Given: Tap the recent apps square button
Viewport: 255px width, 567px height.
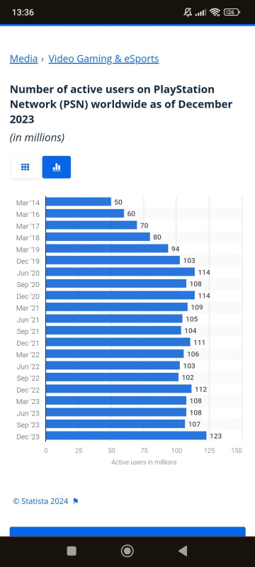Looking at the screenshot, I should point(72,551).
